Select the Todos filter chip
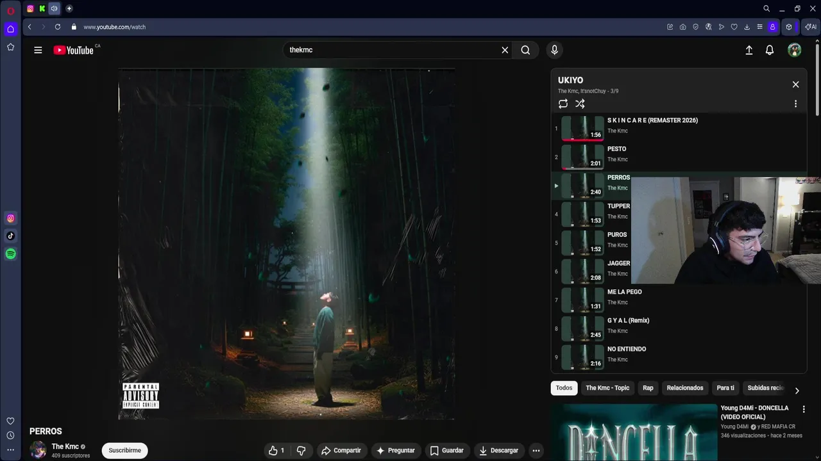821x461 pixels. [564, 388]
